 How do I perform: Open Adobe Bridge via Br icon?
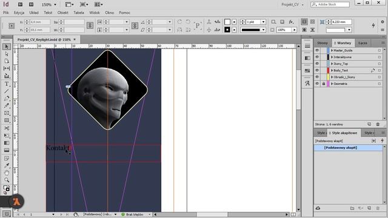coord(20,4)
